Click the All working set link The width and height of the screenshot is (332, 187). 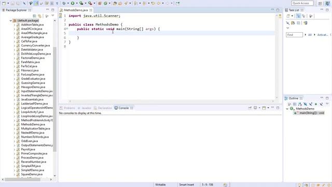pos(310,35)
